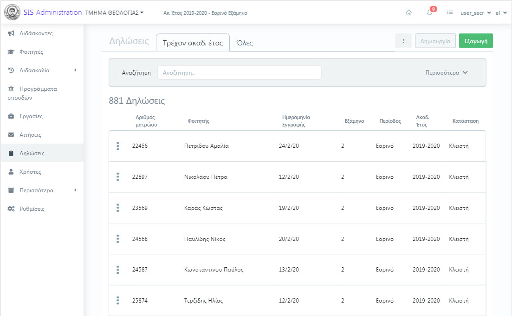Screen dimensions: 512x316
Task: Open Αιτήσεις in the sidebar
Action: coord(30,135)
